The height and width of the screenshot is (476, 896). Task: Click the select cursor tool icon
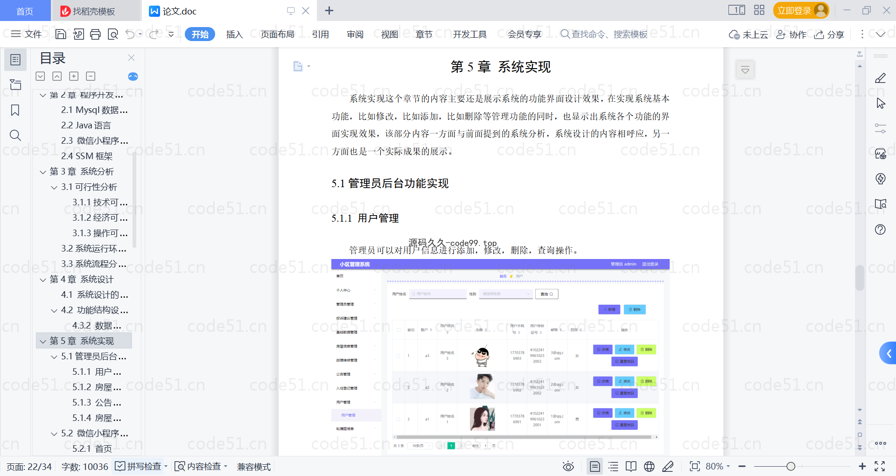coord(880,103)
